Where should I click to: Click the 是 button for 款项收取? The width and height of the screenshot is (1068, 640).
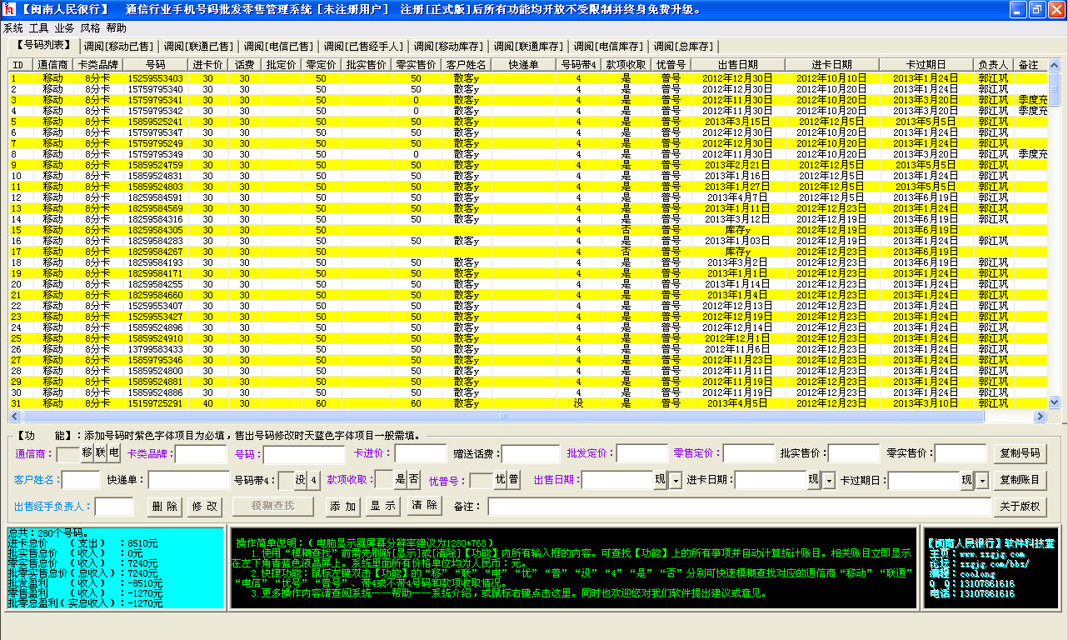pyautogui.click(x=400, y=479)
